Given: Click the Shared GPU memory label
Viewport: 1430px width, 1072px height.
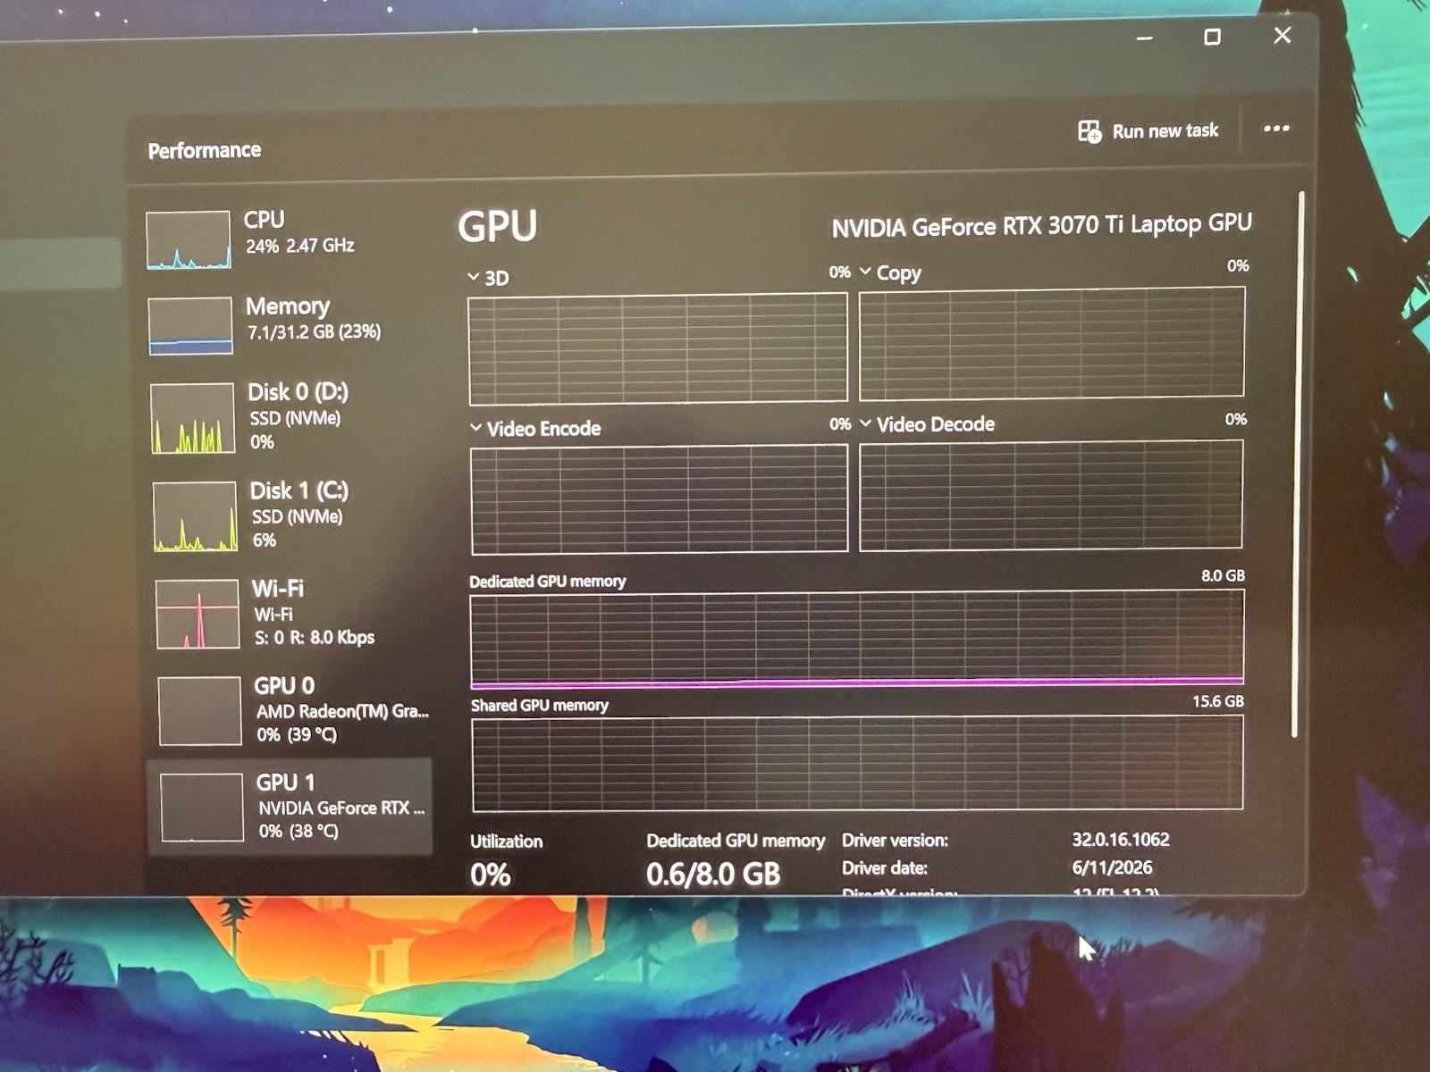Looking at the screenshot, I should 540,706.
